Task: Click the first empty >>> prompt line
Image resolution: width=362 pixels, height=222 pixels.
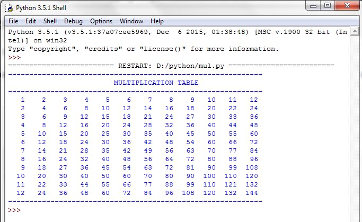Action: (x=14, y=57)
